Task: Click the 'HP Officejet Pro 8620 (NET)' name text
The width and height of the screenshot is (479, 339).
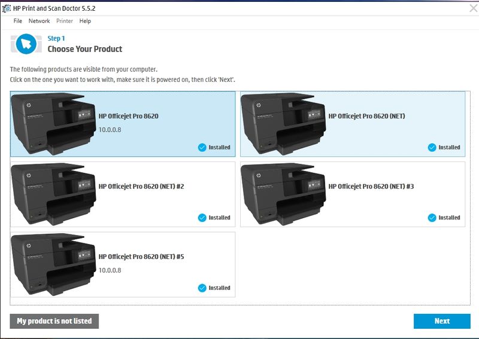Action: point(366,116)
